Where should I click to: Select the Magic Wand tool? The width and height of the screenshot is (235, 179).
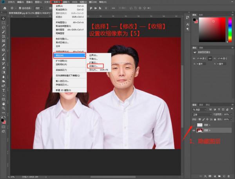(3, 32)
